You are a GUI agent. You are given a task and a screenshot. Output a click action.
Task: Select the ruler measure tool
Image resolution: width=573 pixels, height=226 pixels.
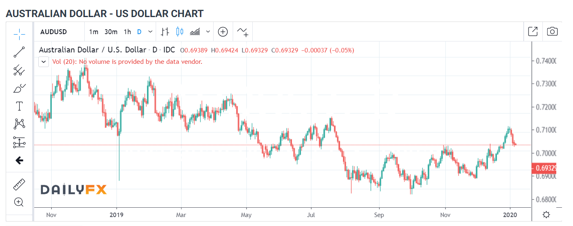coord(19,185)
